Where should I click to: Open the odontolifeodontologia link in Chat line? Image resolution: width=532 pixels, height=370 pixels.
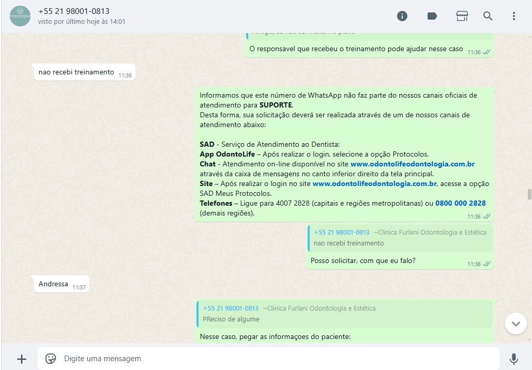[412, 164]
